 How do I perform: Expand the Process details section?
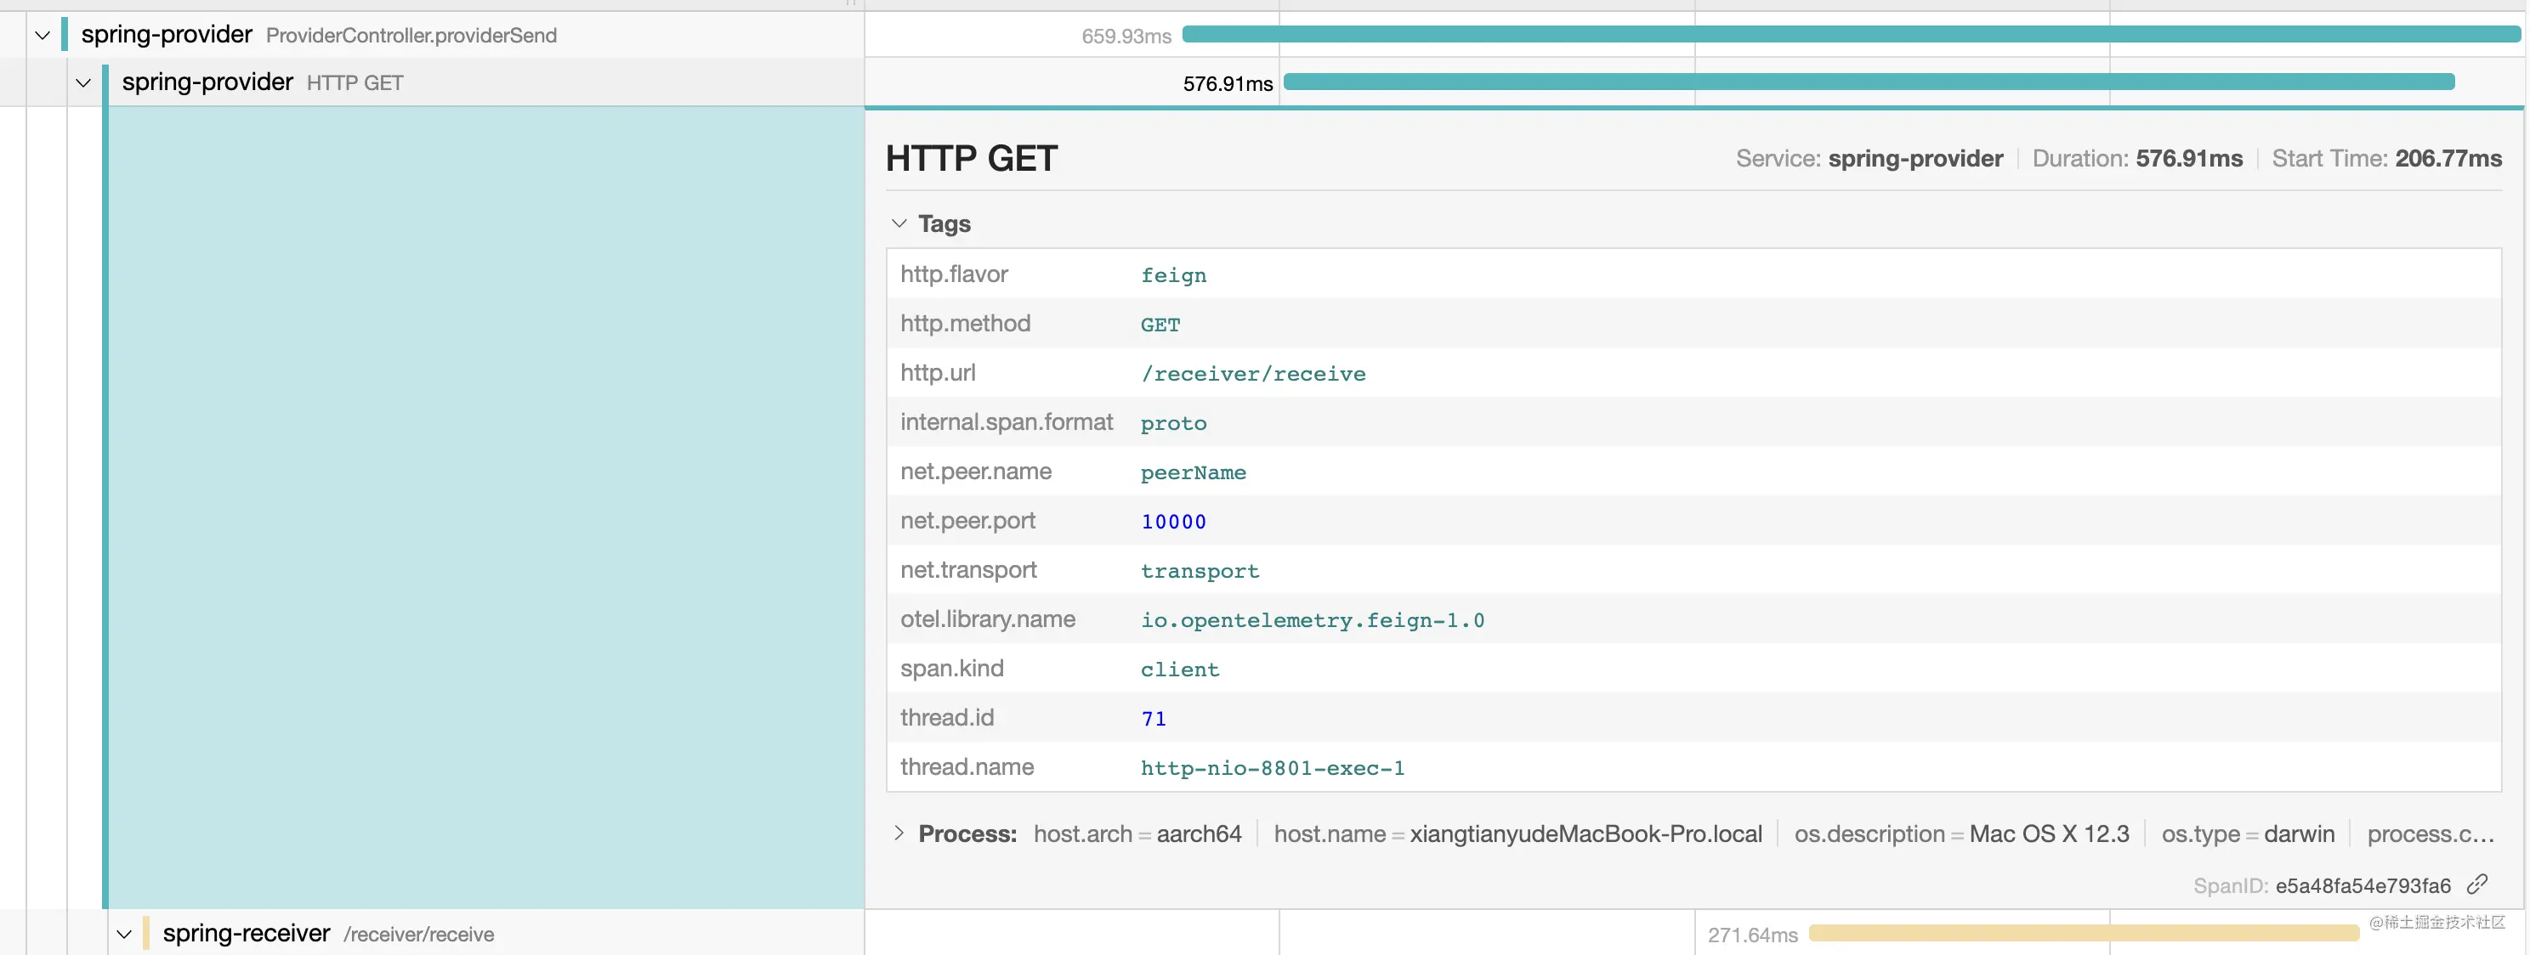[899, 834]
